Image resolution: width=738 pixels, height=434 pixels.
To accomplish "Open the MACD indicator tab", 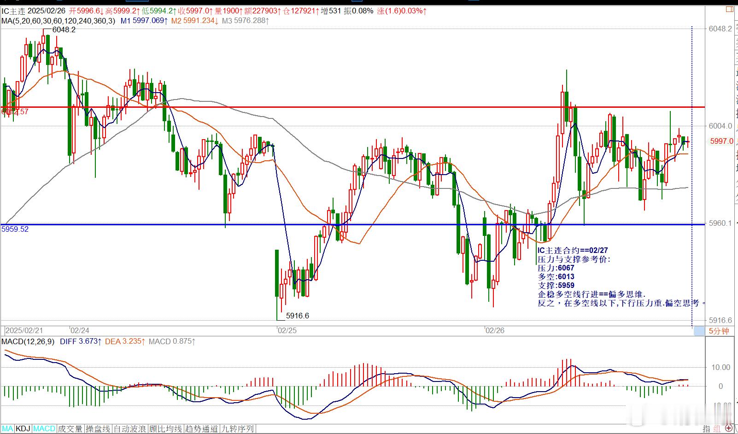I will [44, 429].
